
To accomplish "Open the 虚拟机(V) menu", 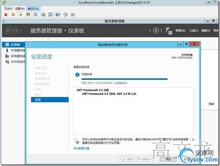I will [34, 9].
